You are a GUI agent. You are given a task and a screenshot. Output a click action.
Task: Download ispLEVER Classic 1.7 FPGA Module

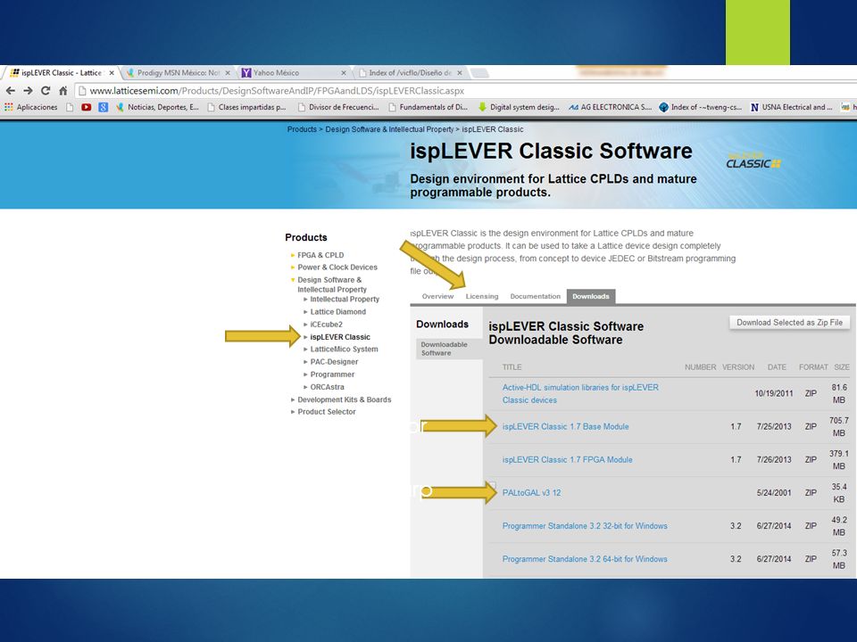tap(568, 460)
